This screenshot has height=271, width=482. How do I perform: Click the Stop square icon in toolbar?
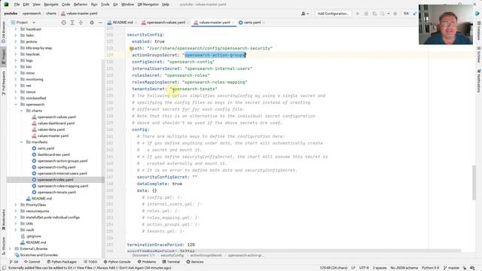(x=395, y=14)
